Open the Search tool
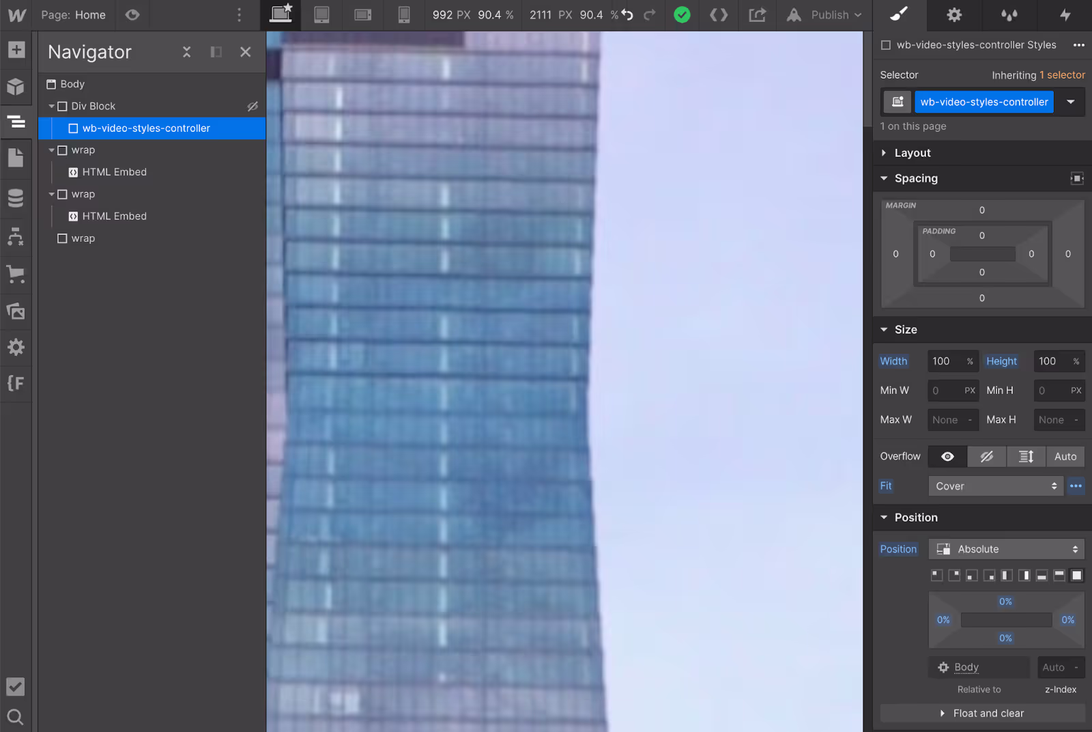The image size is (1092, 732). [16, 716]
